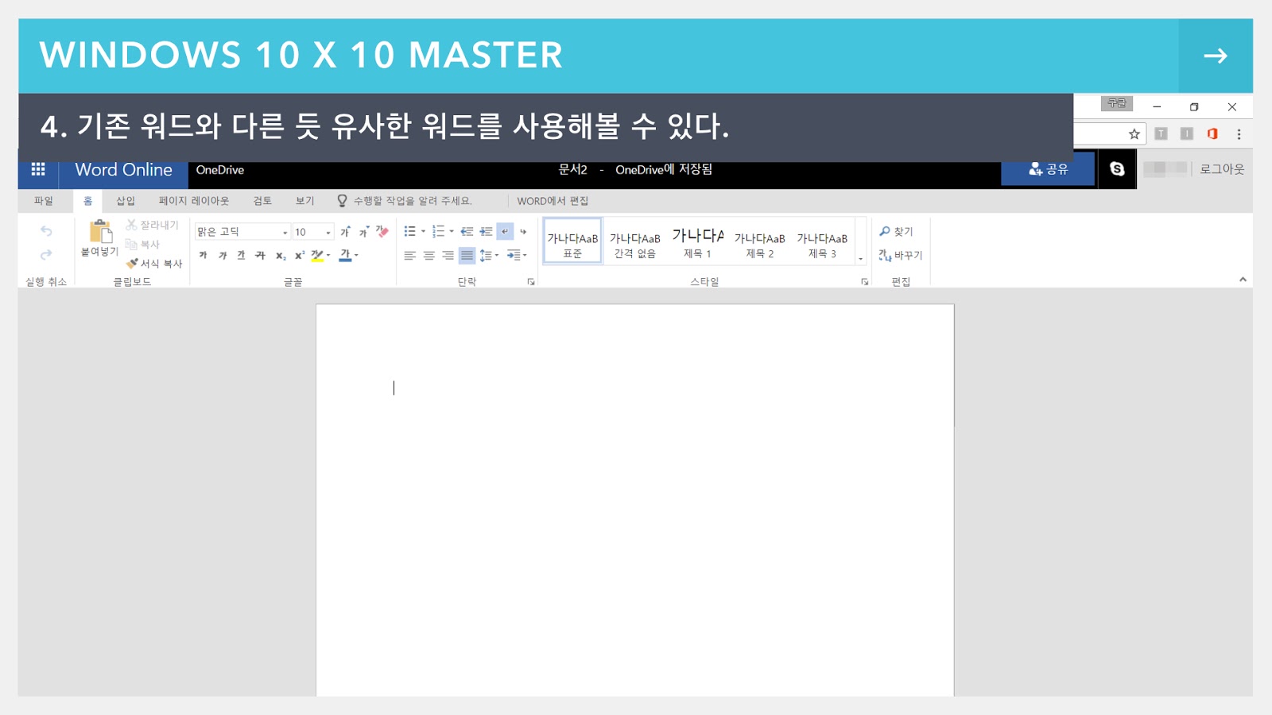Click the 공유 share button

tap(1048, 169)
